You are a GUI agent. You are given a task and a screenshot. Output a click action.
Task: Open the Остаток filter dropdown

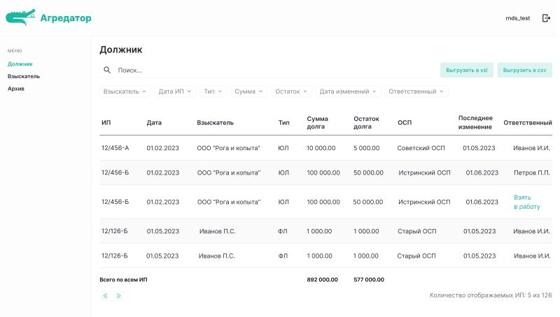click(x=291, y=91)
